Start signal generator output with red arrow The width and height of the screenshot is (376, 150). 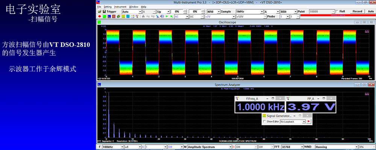click(309, 121)
